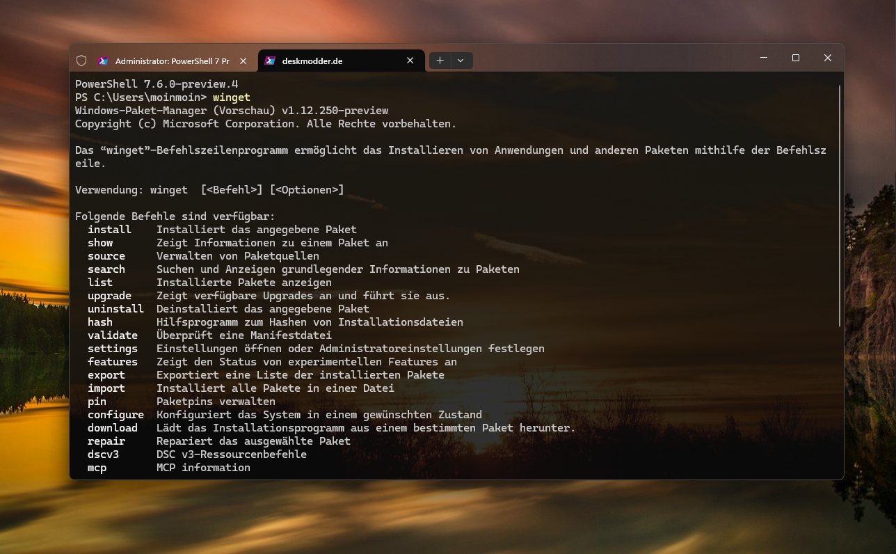896x554 pixels.
Task: Click the administrator shield icon in tab bar
Action: [81, 61]
